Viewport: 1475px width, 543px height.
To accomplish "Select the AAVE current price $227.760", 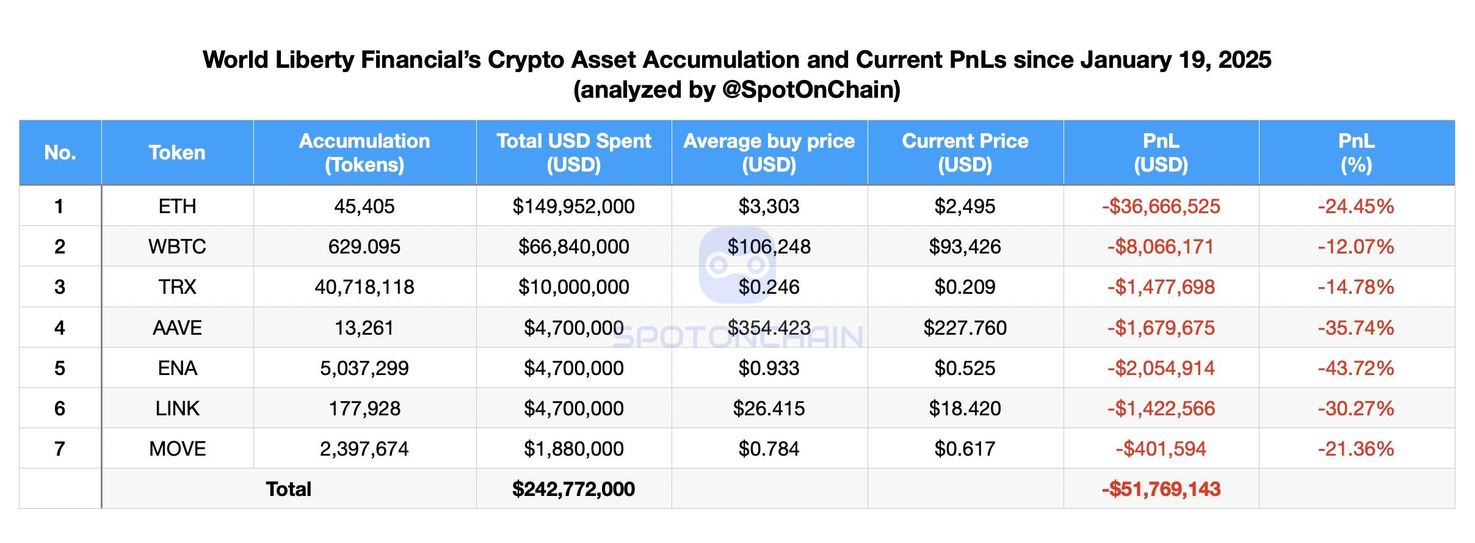I will pyautogui.click(x=965, y=328).
